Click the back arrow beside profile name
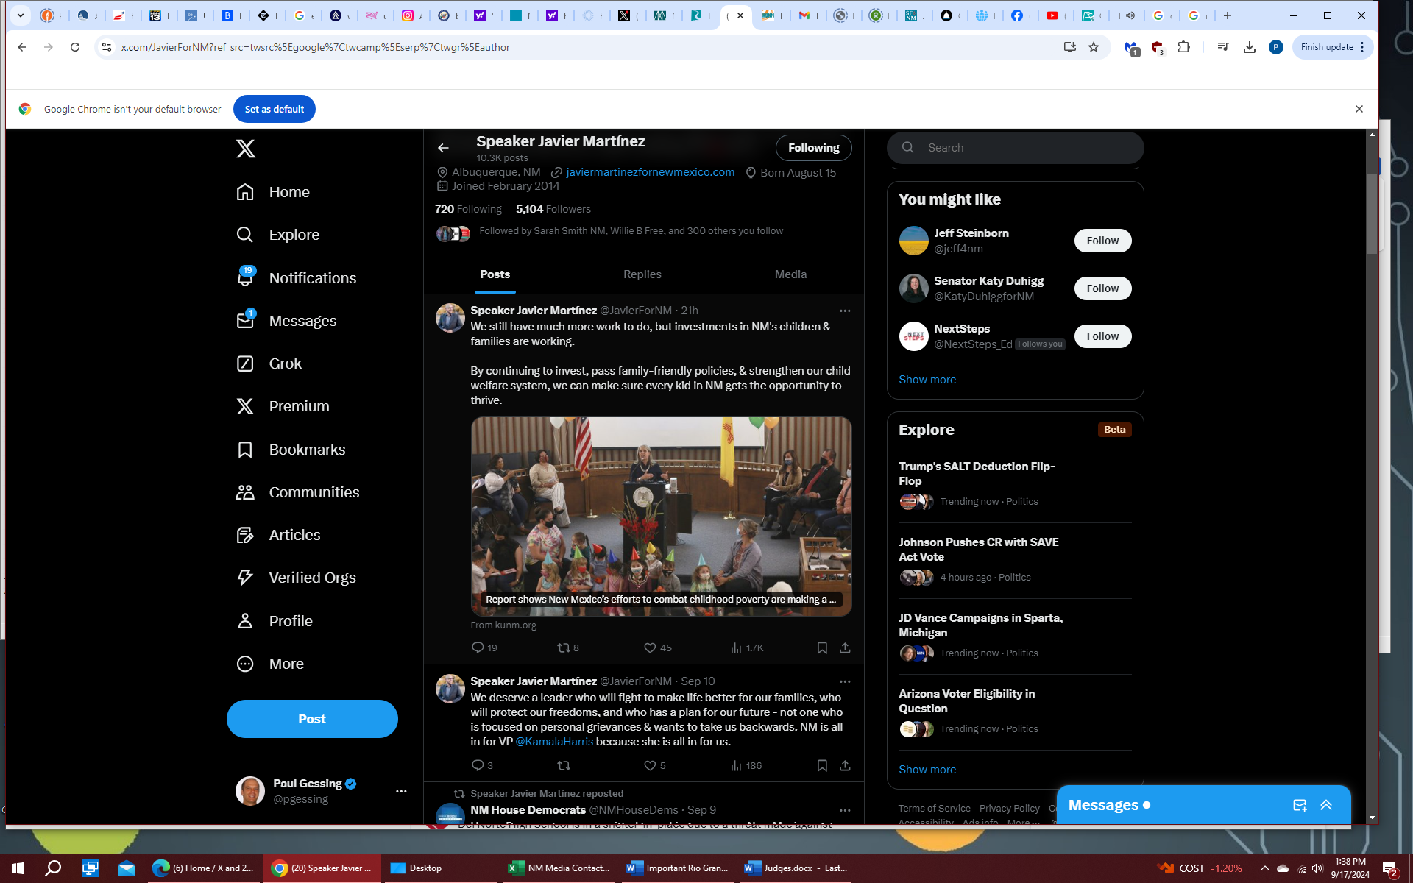1413x883 pixels. tap(443, 148)
